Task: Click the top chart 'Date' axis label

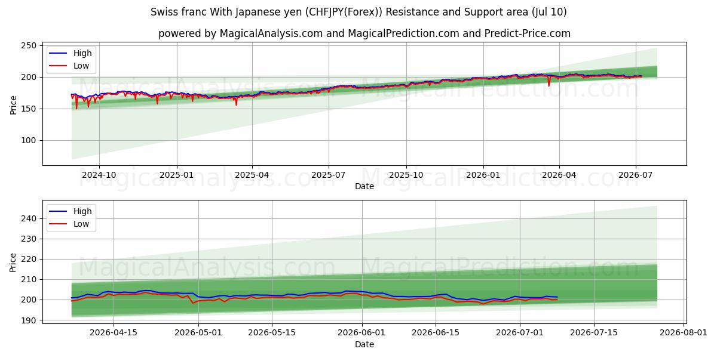Action: point(364,186)
